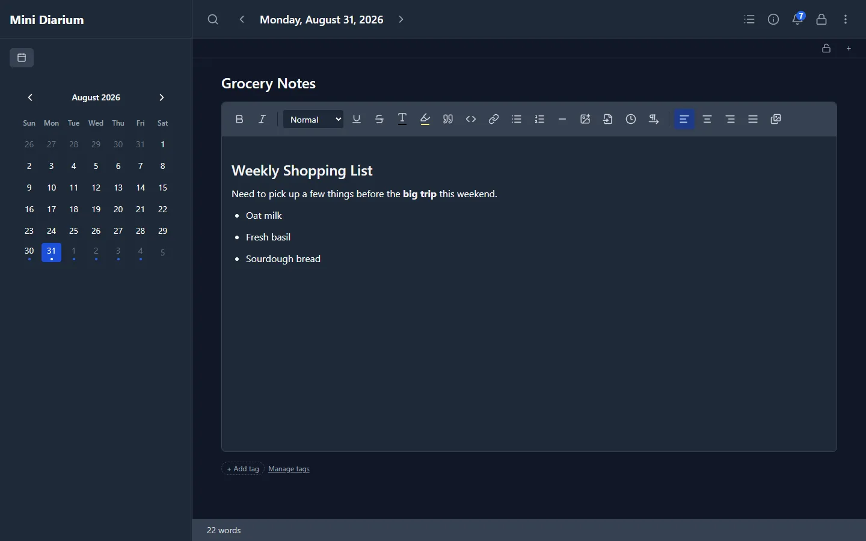Click the Grocery Notes title field

click(529, 84)
